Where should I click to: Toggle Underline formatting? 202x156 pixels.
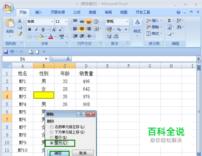click(43, 30)
